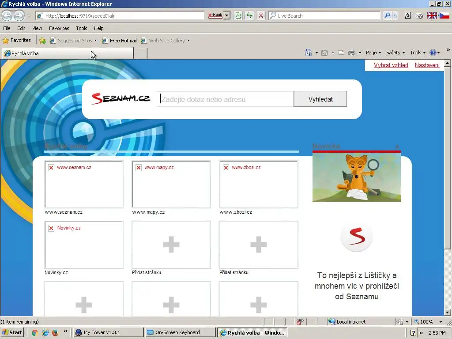Screen dimensions: 452x339
Task: Click the Vybrat vzhled link
Action: point(391,65)
